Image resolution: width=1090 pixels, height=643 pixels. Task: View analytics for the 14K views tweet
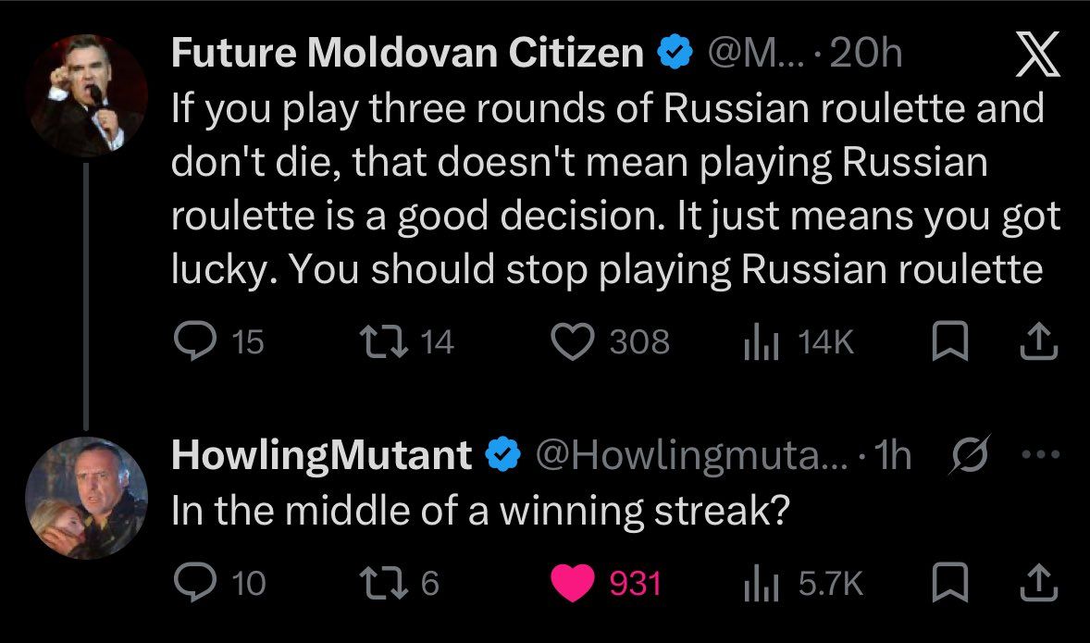758,343
